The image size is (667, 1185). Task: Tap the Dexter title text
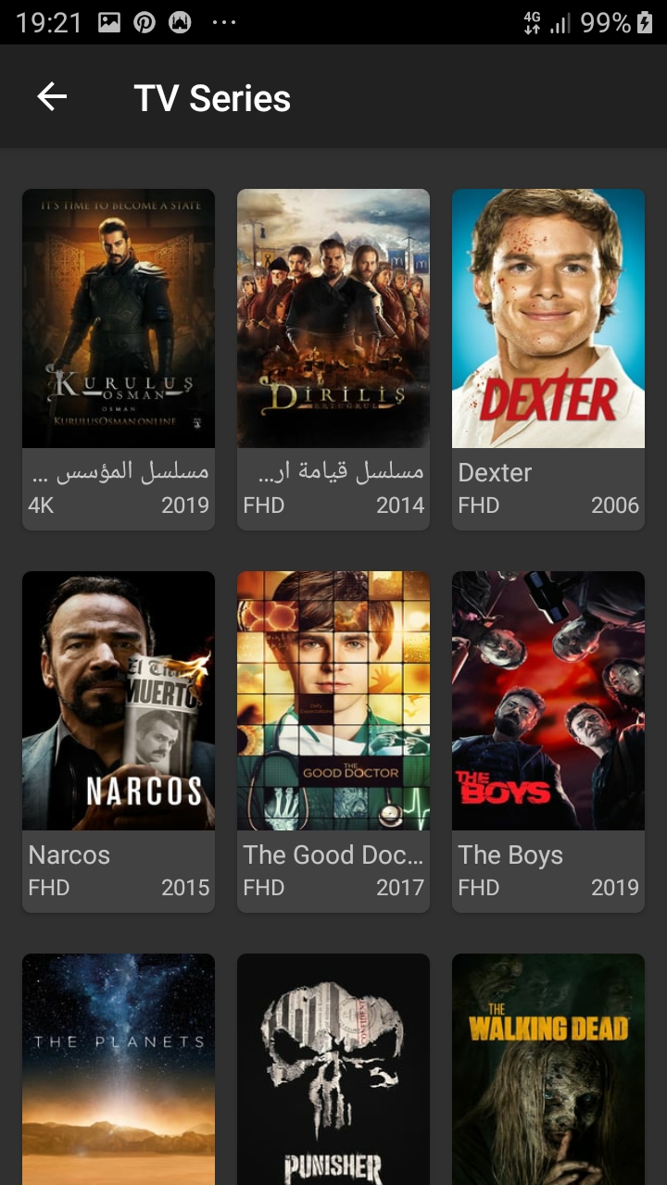pyautogui.click(x=495, y=472)
